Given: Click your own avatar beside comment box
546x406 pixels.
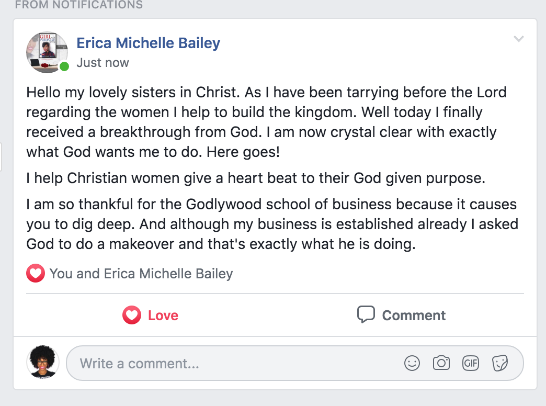Looking at the screenshot, I should (x=42, y=362).
